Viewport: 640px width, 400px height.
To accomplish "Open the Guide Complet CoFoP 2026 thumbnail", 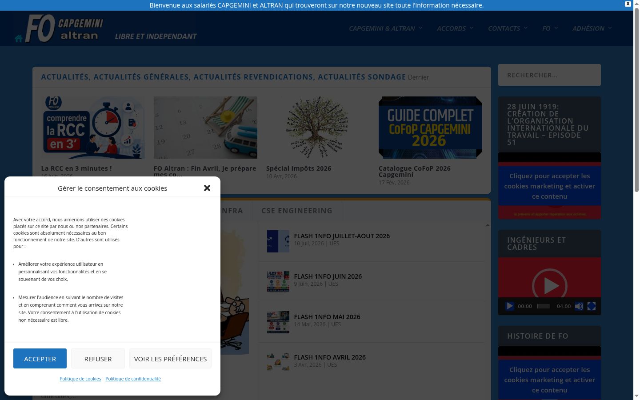I will (430, 128).
